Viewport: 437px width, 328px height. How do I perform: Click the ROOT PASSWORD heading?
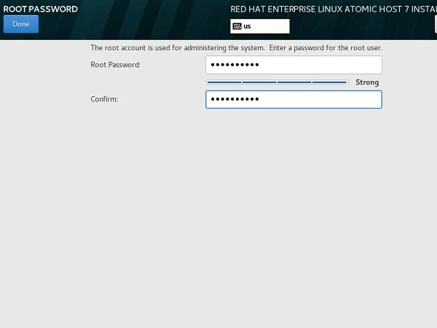40,9
